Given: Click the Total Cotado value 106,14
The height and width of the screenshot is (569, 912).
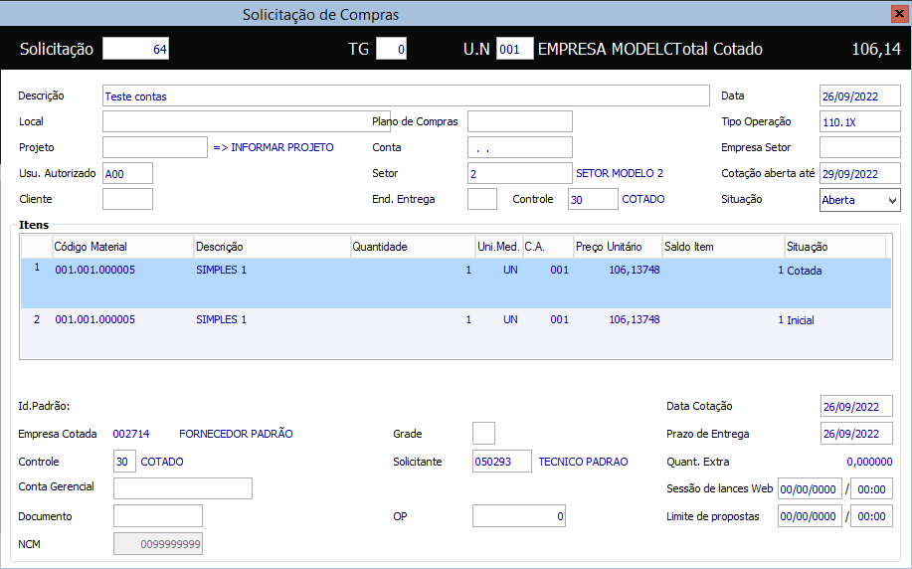Looking at the screenshot, I should point(876,49).
